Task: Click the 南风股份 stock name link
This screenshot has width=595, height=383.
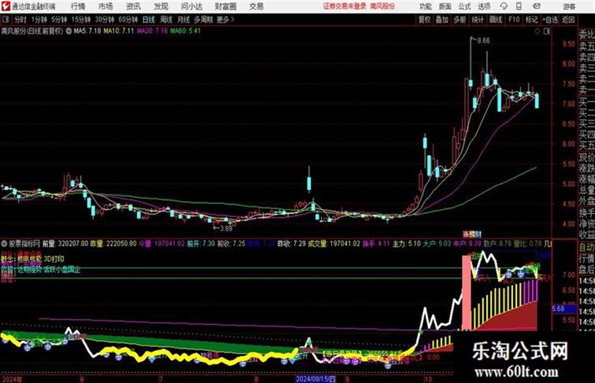Action: point(383,6)
